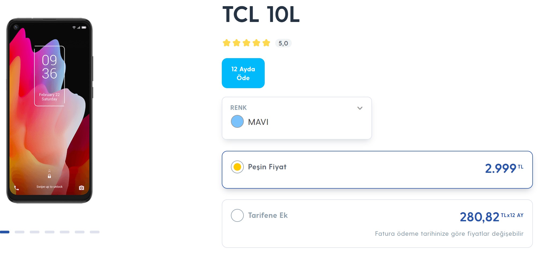Click the second rating star

point(237,43)
